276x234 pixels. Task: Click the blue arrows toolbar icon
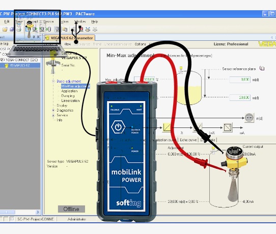tap(88, 29)
